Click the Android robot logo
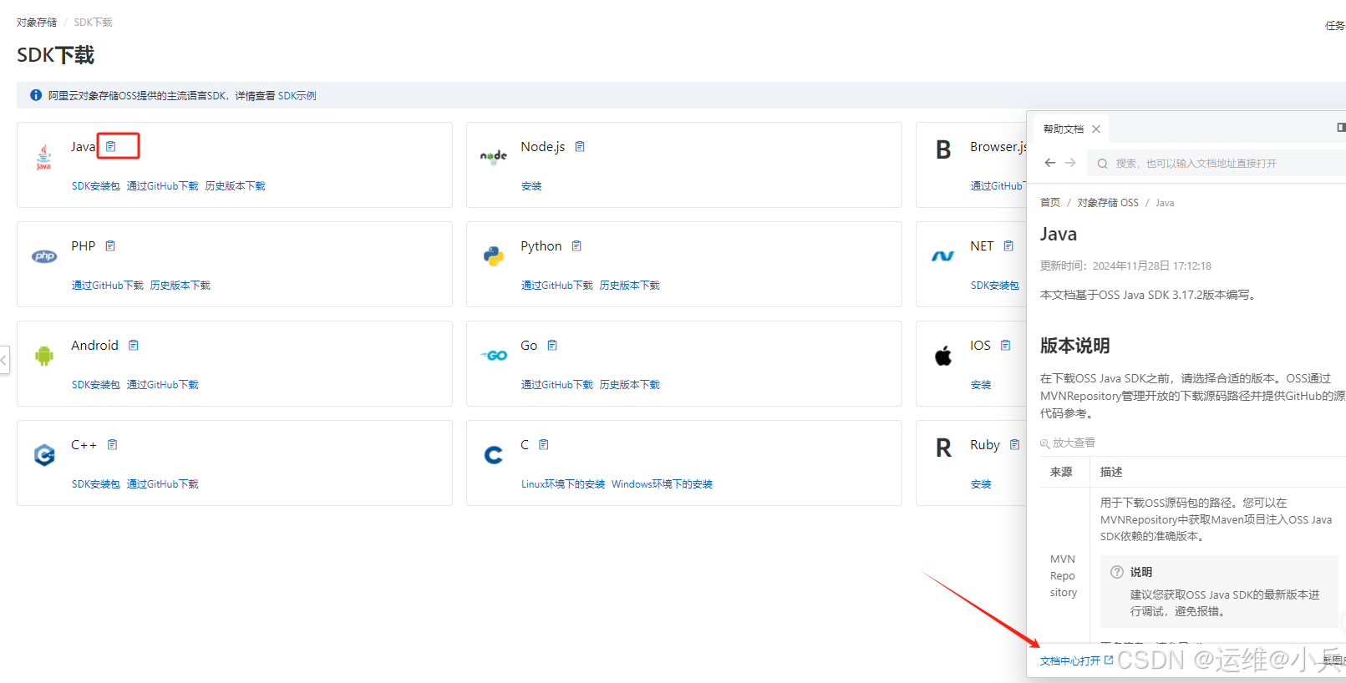 (44, 356)
